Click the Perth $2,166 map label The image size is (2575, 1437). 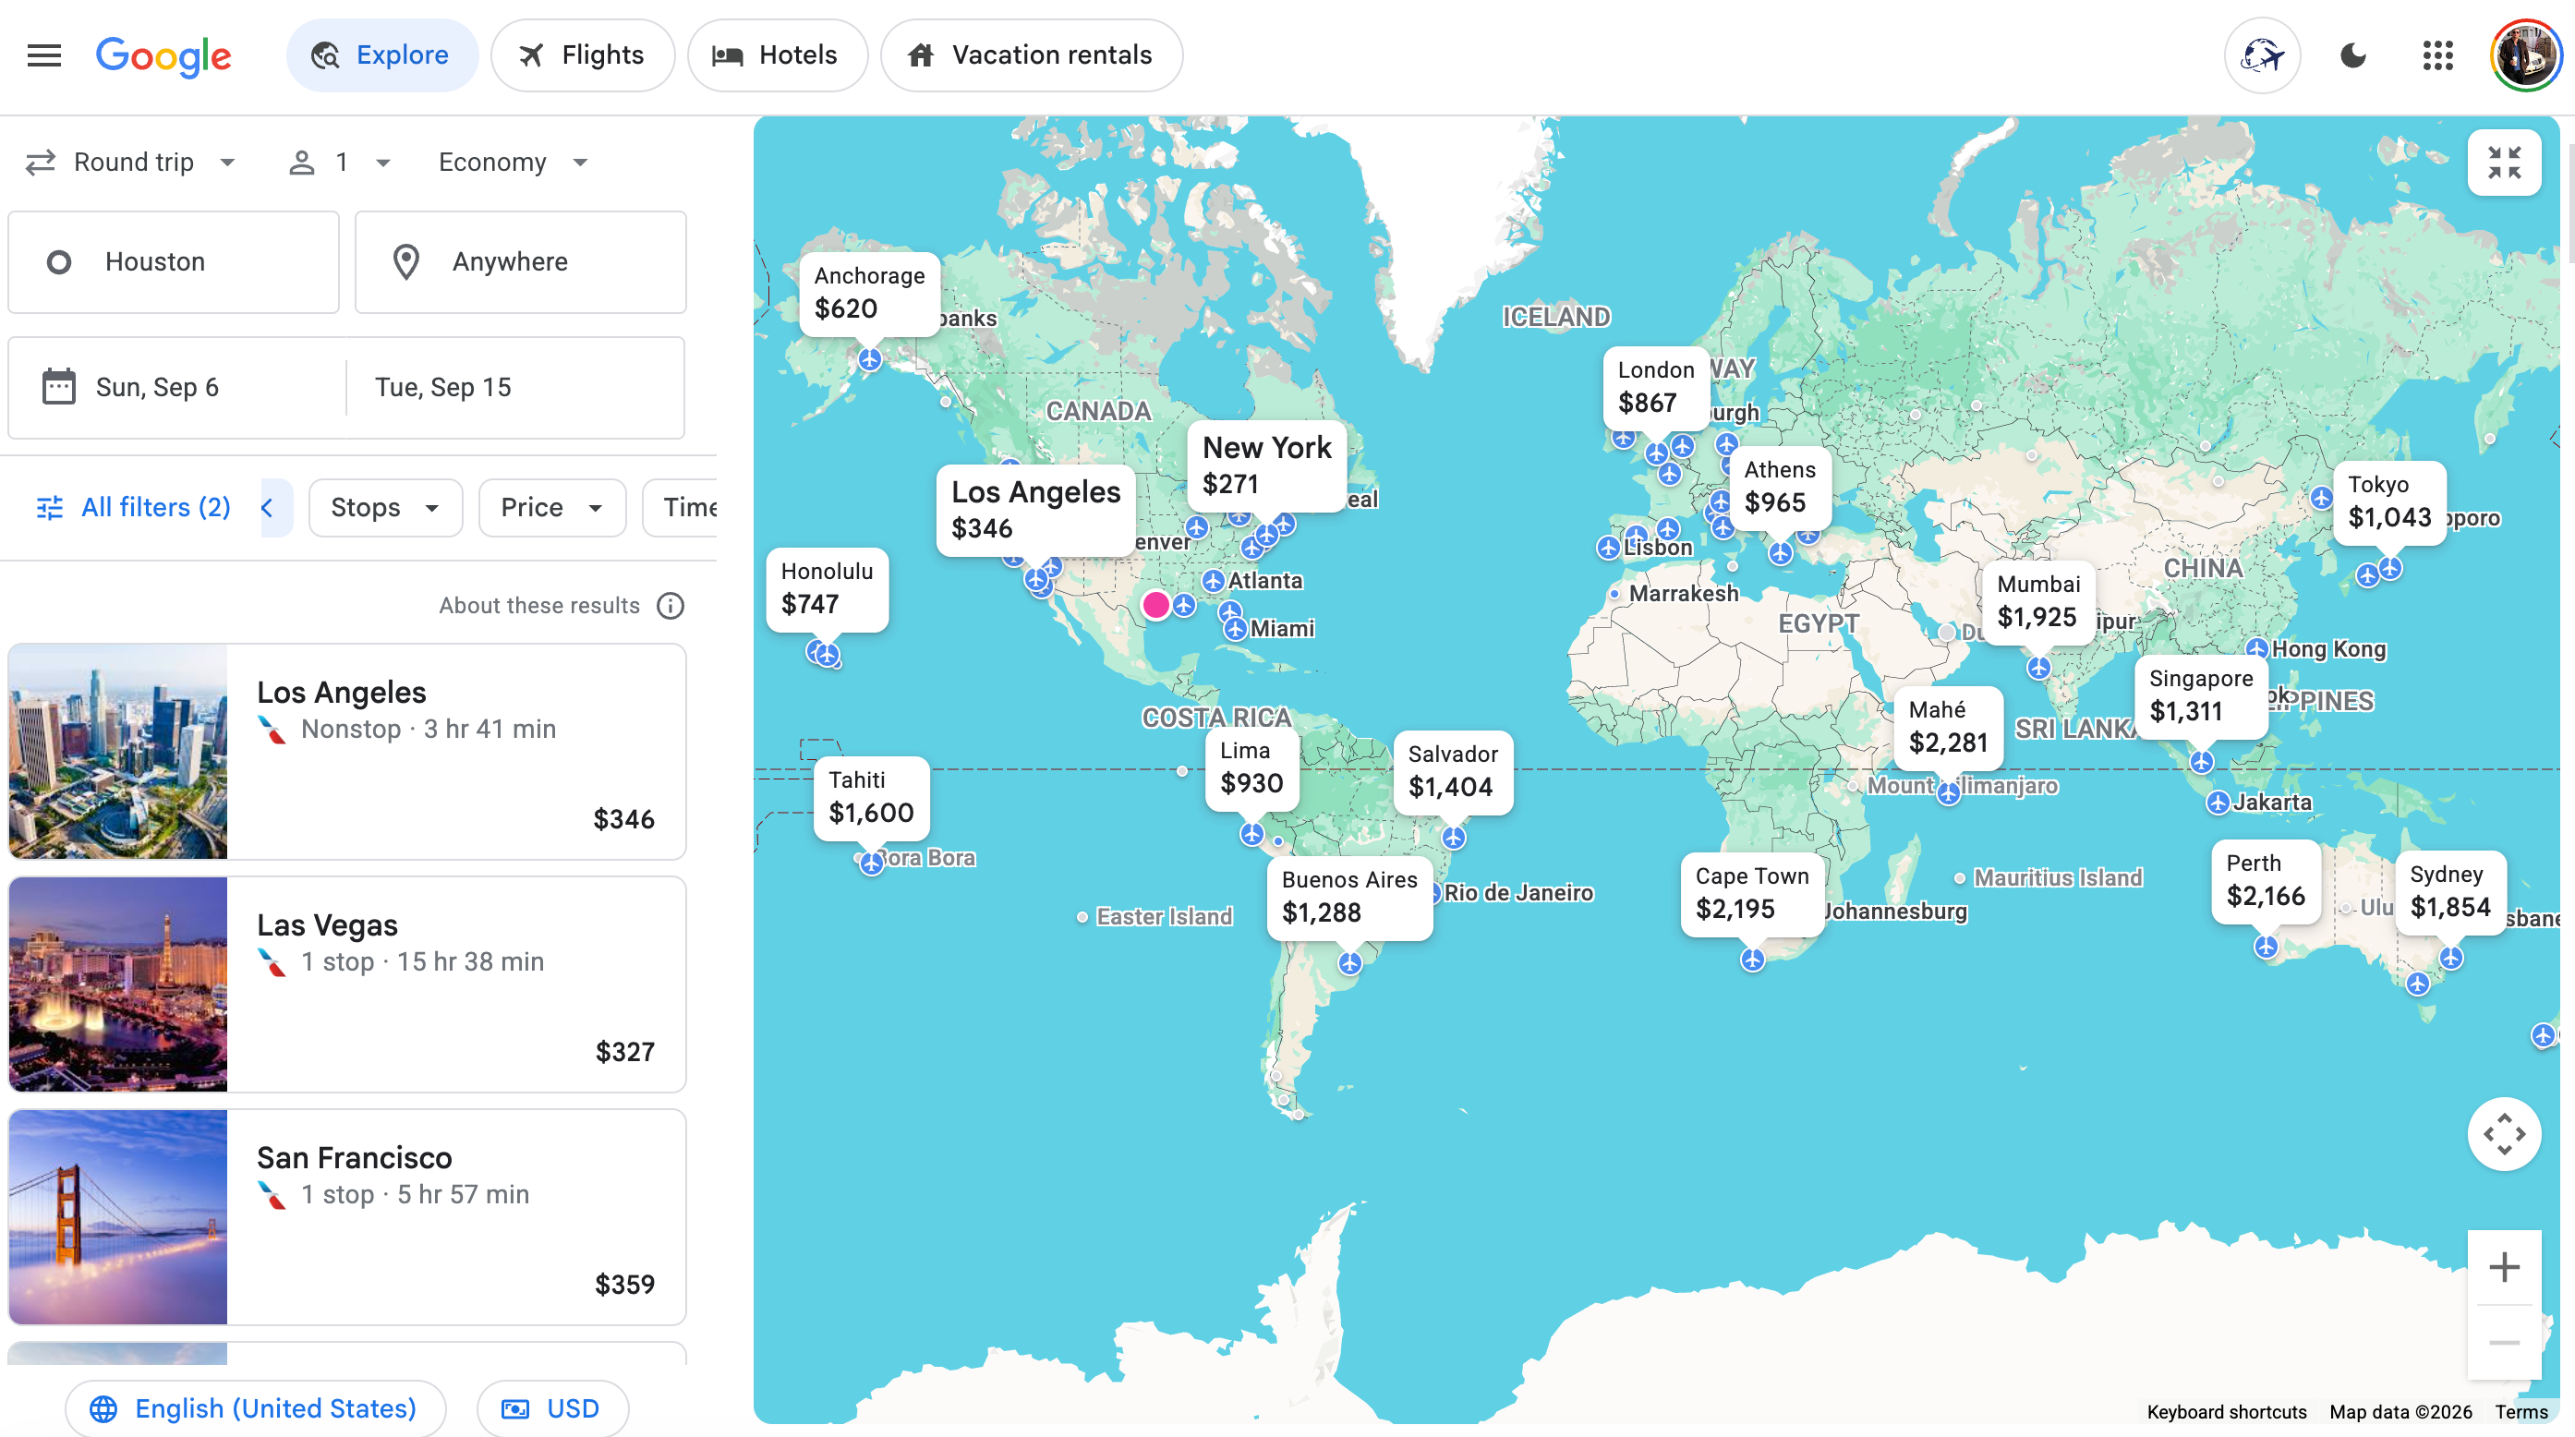2265,880
